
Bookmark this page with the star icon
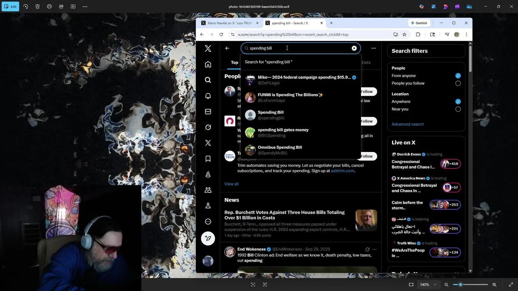(x=404, y=34)
